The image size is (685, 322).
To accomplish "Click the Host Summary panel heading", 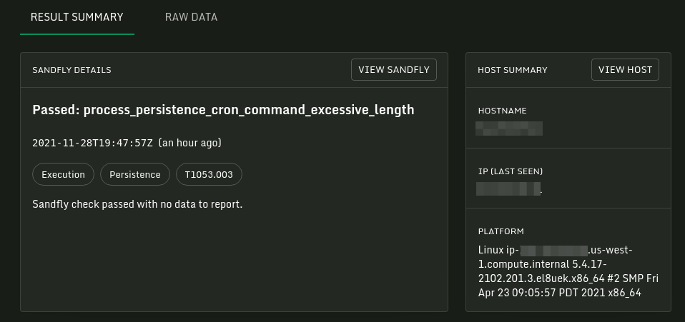I will point(513,70).
